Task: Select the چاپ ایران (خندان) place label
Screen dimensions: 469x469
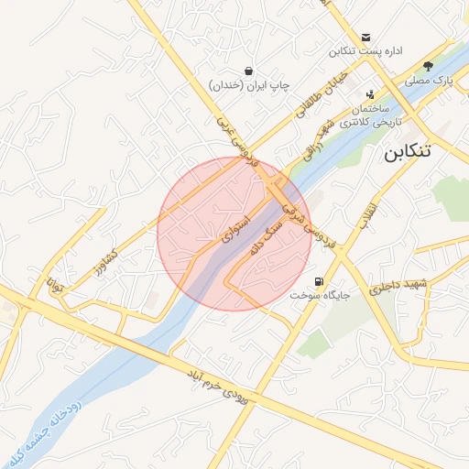Action: (x=249, y=85)
